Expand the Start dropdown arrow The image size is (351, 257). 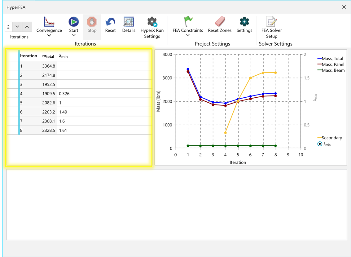tap(74, 35)
